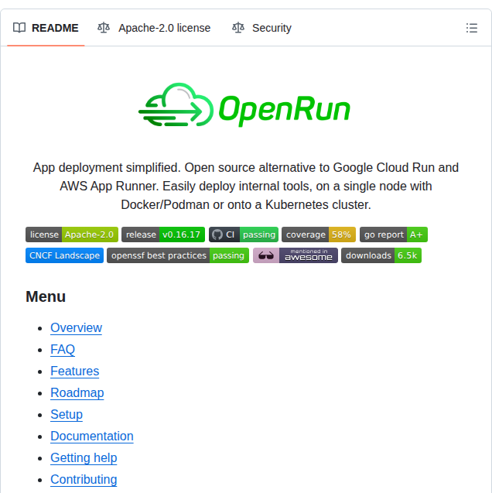Screen dimensions: 492x493
Task: Follow the Overview link
Action: click(x=76, y=328)
